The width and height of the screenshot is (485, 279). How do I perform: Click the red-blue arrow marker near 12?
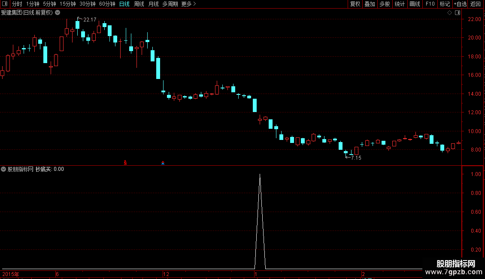coord(163,163)
